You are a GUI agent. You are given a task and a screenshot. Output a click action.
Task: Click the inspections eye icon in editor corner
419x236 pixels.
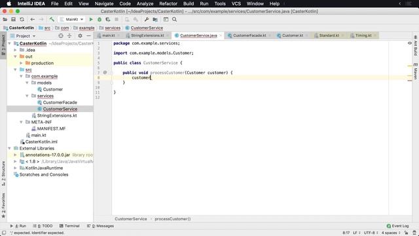click(409, 43)
